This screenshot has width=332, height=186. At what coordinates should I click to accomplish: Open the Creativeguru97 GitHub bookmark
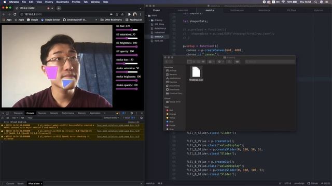[x=75, y=20]
